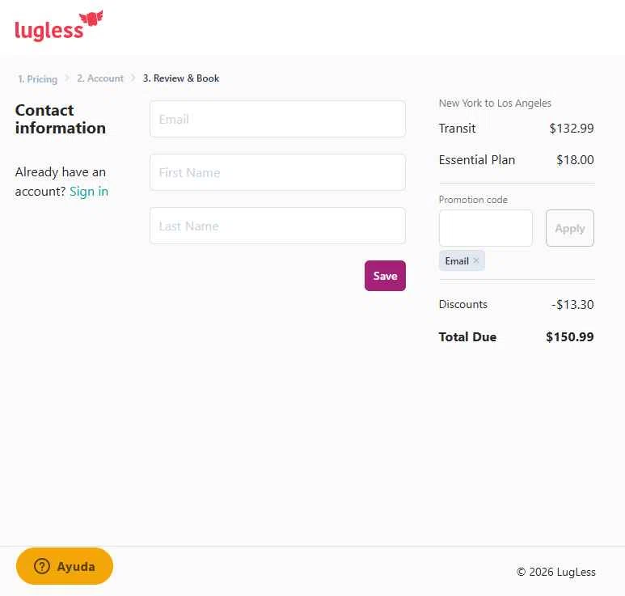Click the Email tag label
Viewport: 625px width, 596px height.
pyautogui.click(x=457, y=260)
